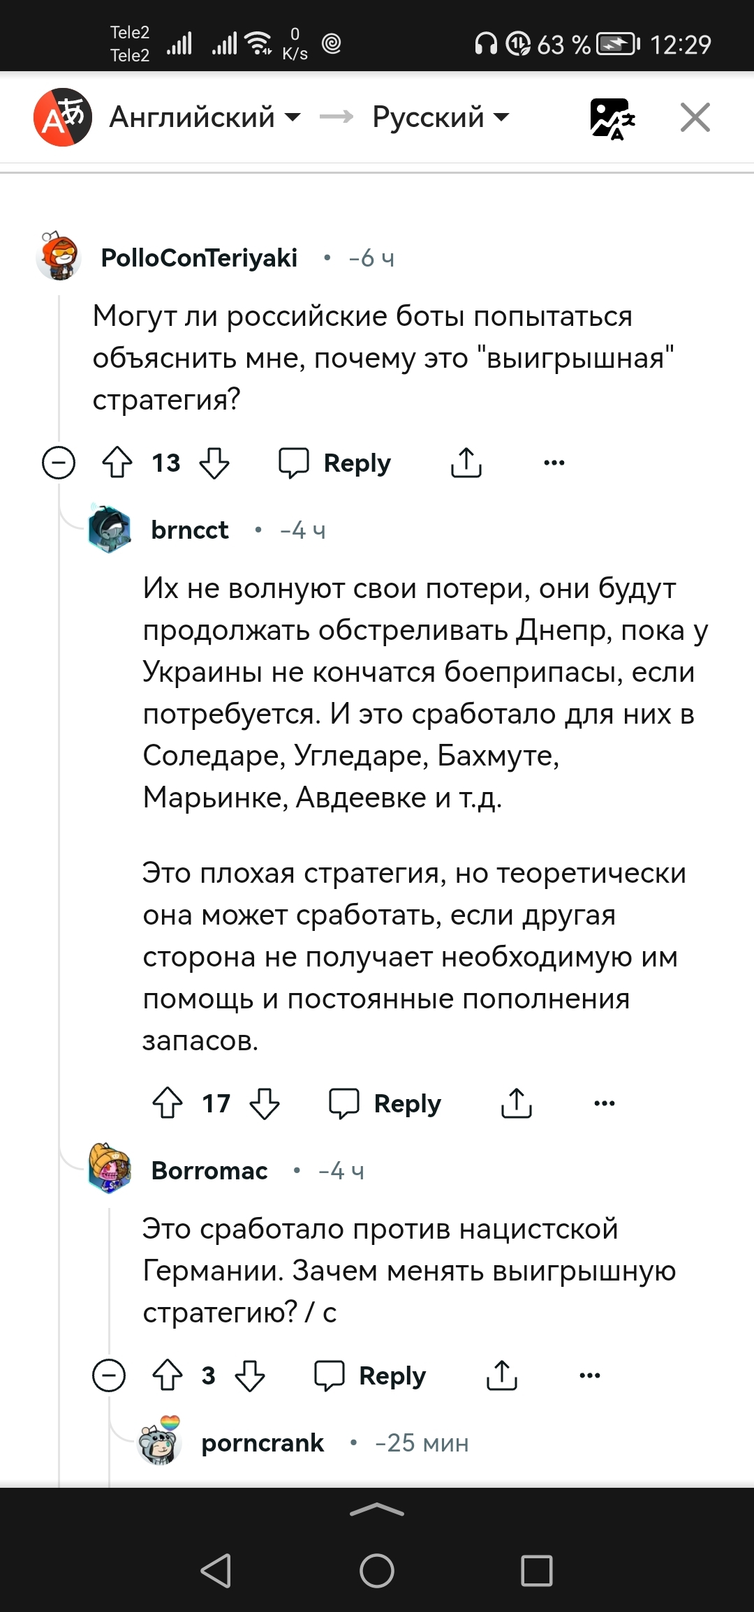Close the translator overlay
754x1612 pixels.
(695, 117)
